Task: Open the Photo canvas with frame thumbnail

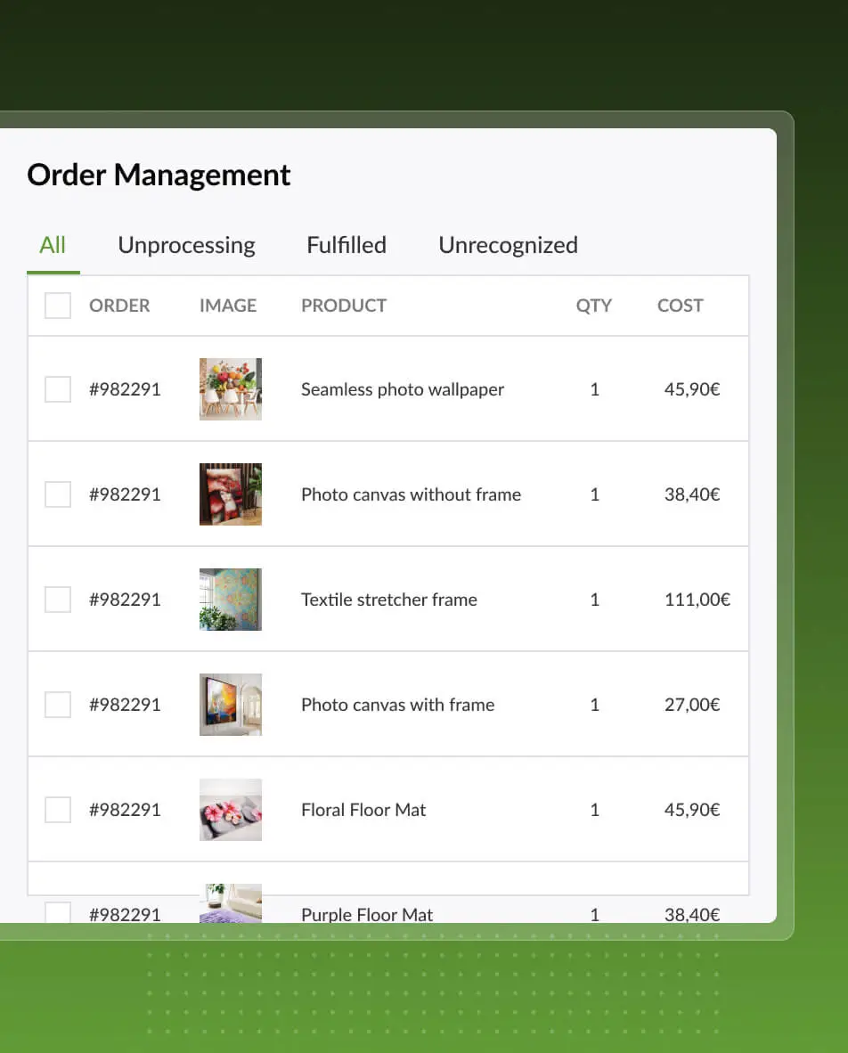Action: pos(231,705)
